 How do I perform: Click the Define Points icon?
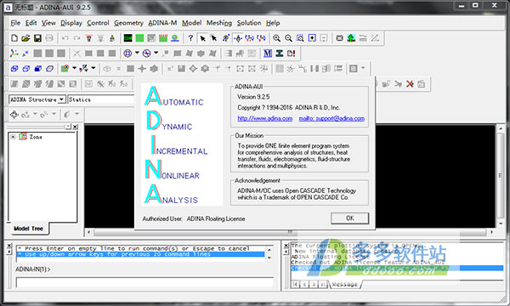click(25, 53)
